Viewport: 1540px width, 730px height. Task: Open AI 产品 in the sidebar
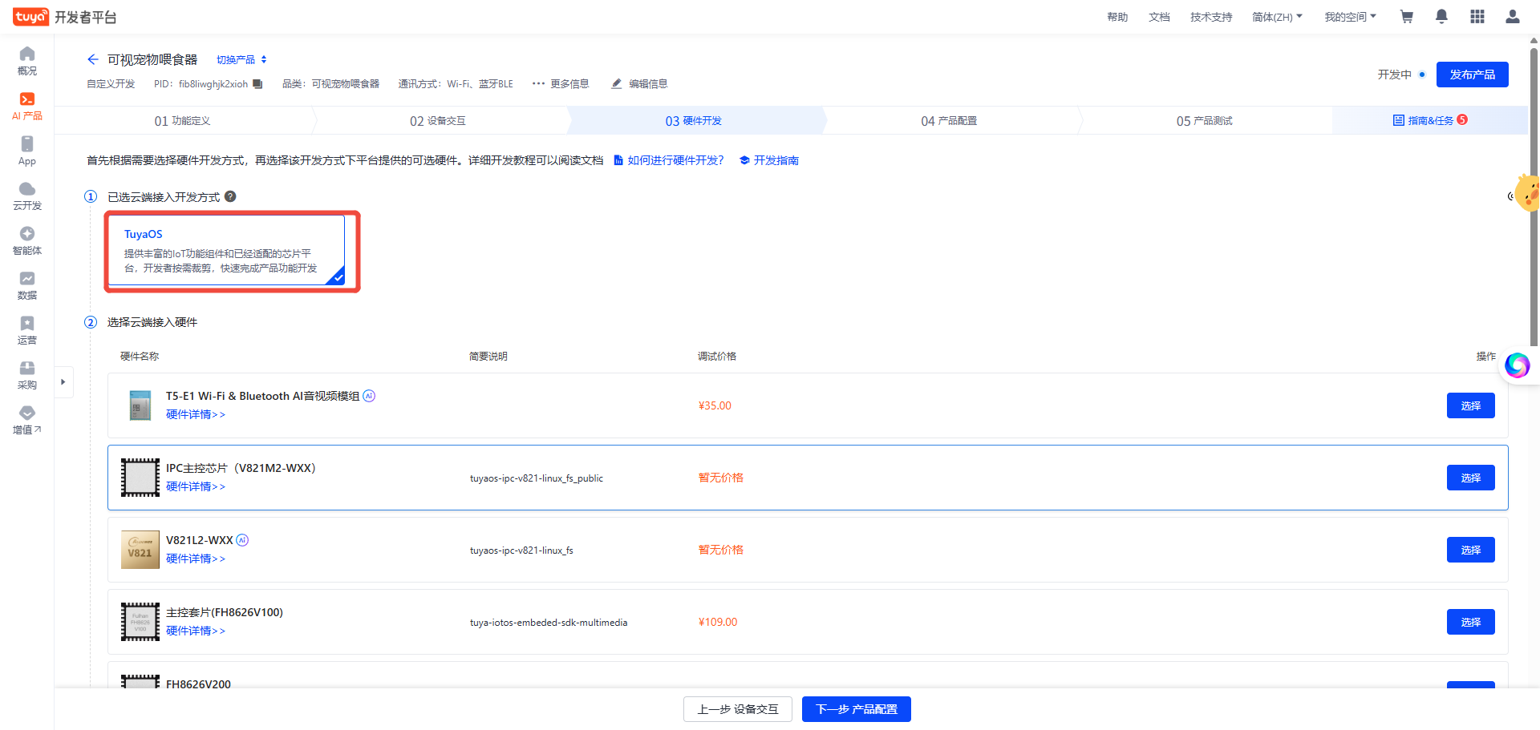click(x=27, y=106)
